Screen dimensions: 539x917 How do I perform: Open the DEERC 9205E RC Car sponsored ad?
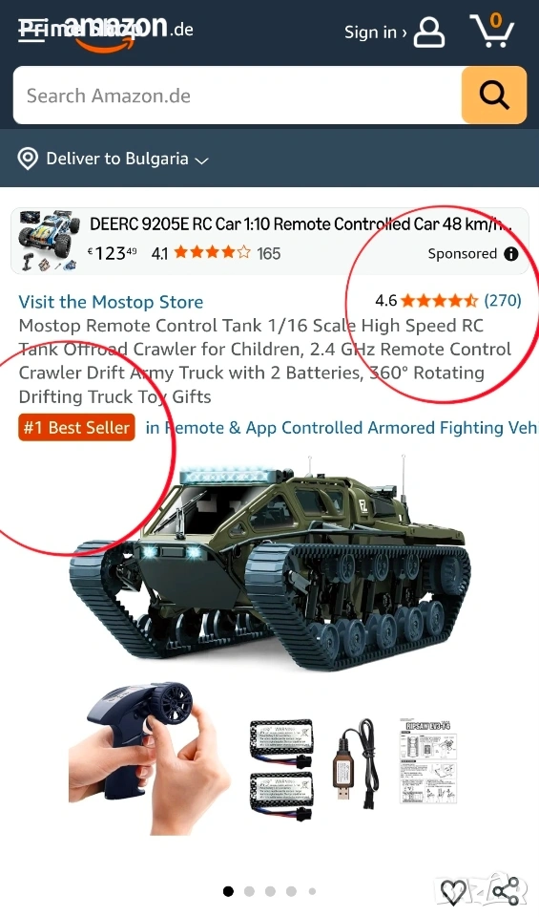tap(270, 241)
